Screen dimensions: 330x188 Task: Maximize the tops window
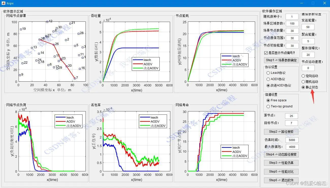pos(313,3)
